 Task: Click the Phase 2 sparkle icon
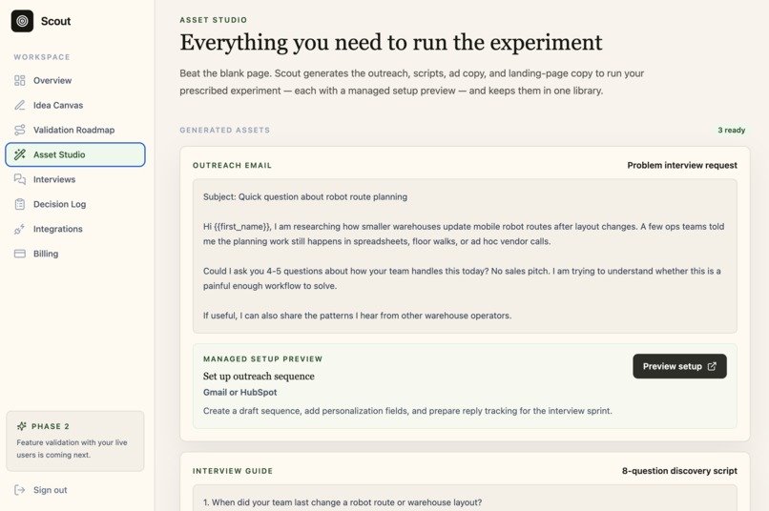pyautogui.click(x=22, y=426)
